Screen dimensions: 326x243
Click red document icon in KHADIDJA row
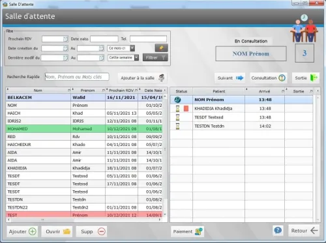(186, 108)
